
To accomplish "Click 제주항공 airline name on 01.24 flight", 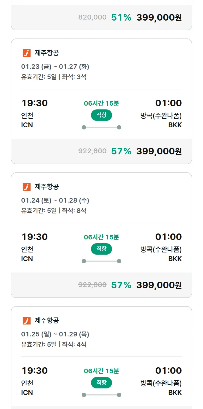I will [x=47, y=187].
